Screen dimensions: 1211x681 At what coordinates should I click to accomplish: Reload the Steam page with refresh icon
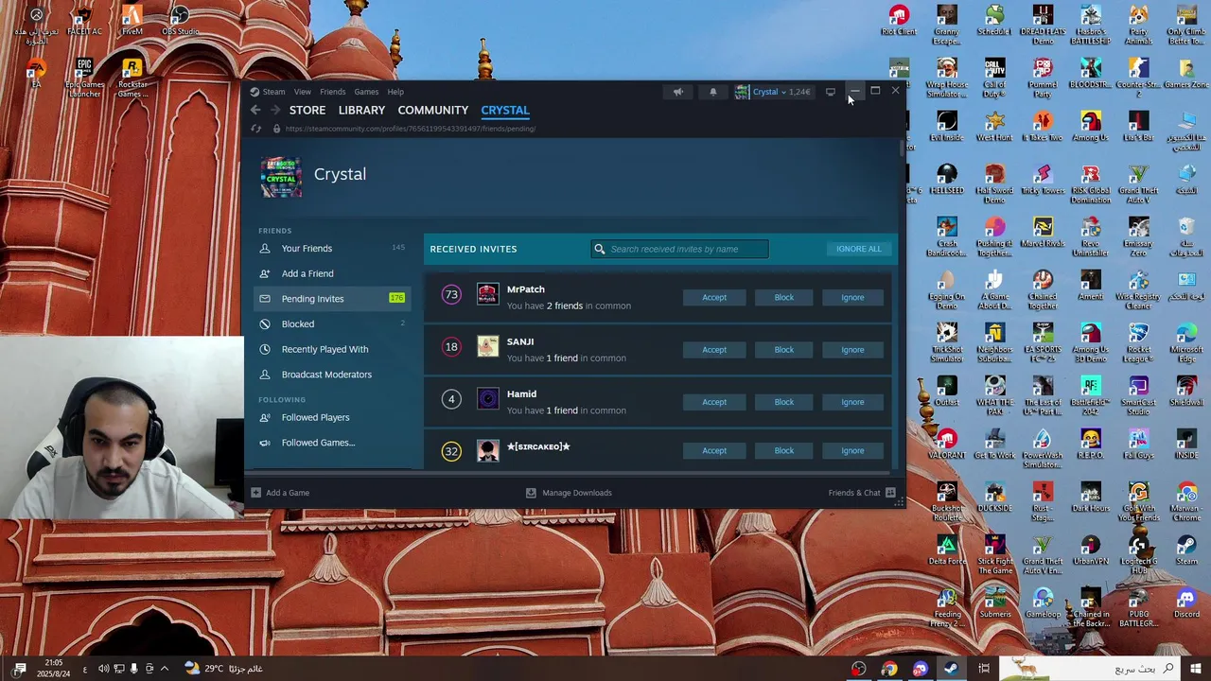point(255,129)
